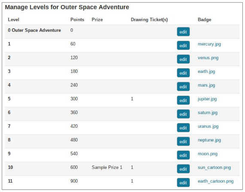Open jupiter.jpg badge link
The image size is (245, 192).
point(207,99)
